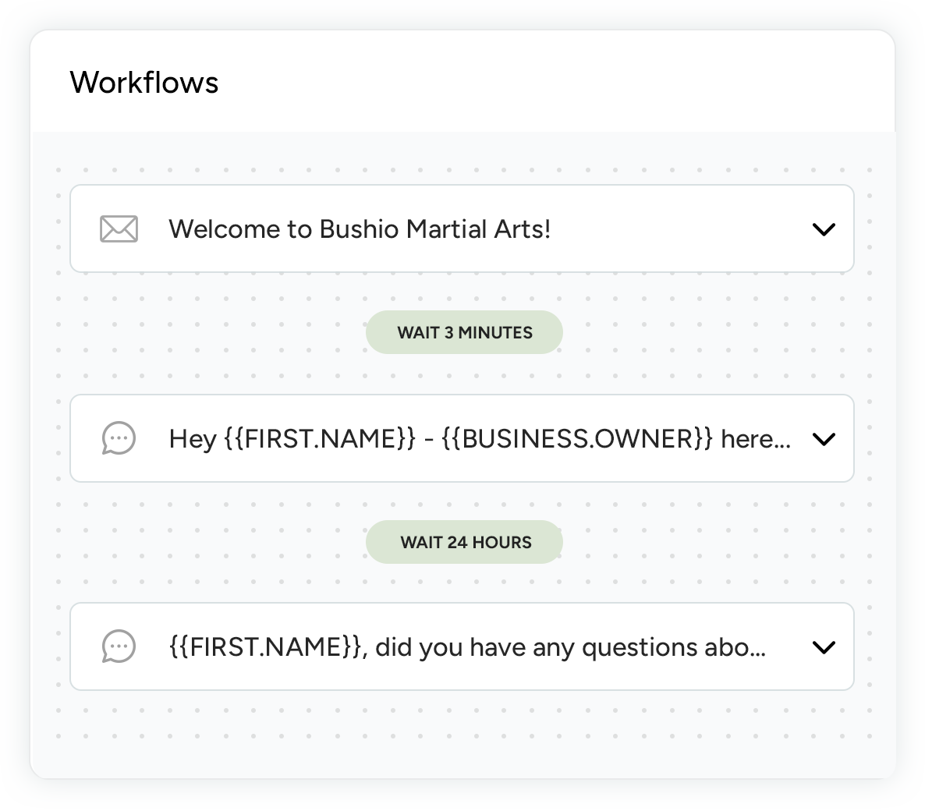This screenshot has width=925, height=811.
Task: Click the speech bubble icon beside the 'Hey {{FIRST.NAME}}' message
Action: click(x=119, y=438)
